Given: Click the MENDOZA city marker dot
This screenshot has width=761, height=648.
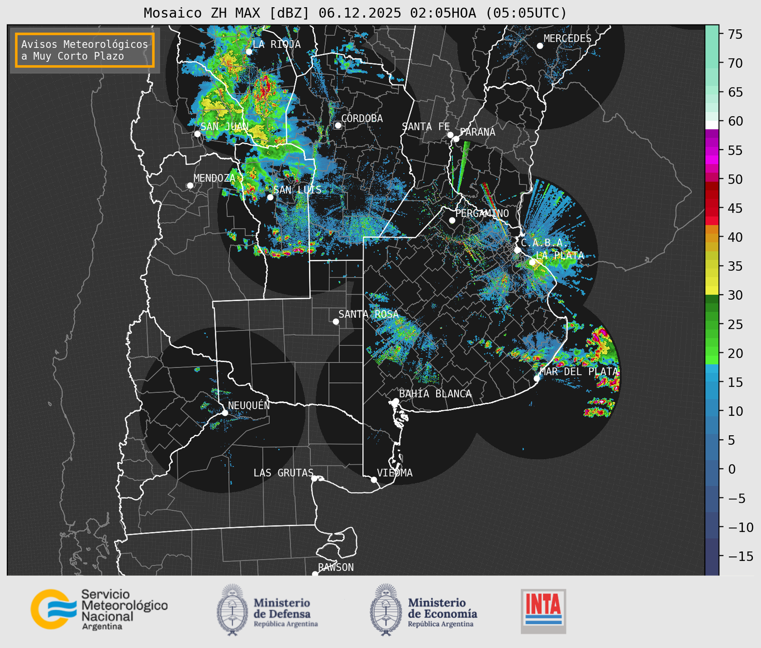Looking at the screenshot, I should (x=190, y=186).
